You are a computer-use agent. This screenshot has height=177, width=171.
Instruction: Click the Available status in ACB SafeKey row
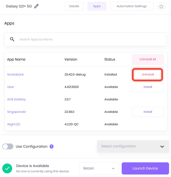click(x=111, y=99)
